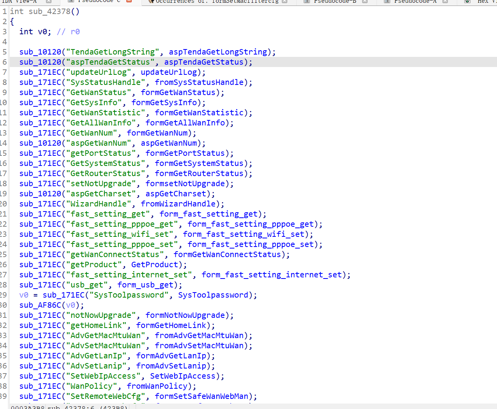Click sub_10120 on the aspGetWanNum line
The height and width of the screenshot is (409, 497).
click(x=40, y=143)
